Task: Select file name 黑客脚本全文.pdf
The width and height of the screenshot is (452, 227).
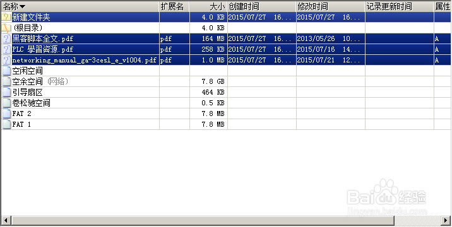Action: click(x=43, y=38)
